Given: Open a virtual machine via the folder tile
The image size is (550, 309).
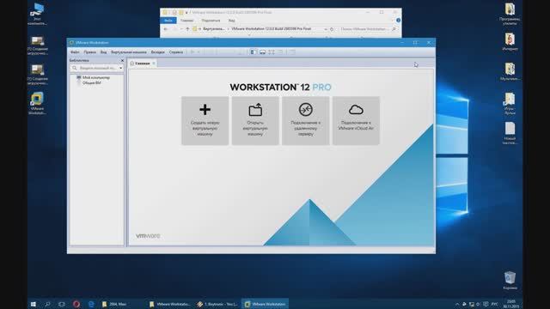Looking at the screenshot, I should click(x=255, y=120).
